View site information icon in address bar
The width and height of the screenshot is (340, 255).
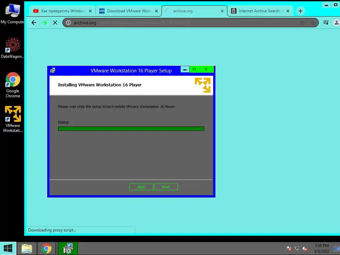coord(68,23)
